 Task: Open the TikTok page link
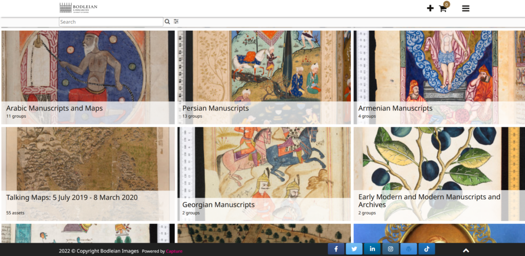pos(426,249)
